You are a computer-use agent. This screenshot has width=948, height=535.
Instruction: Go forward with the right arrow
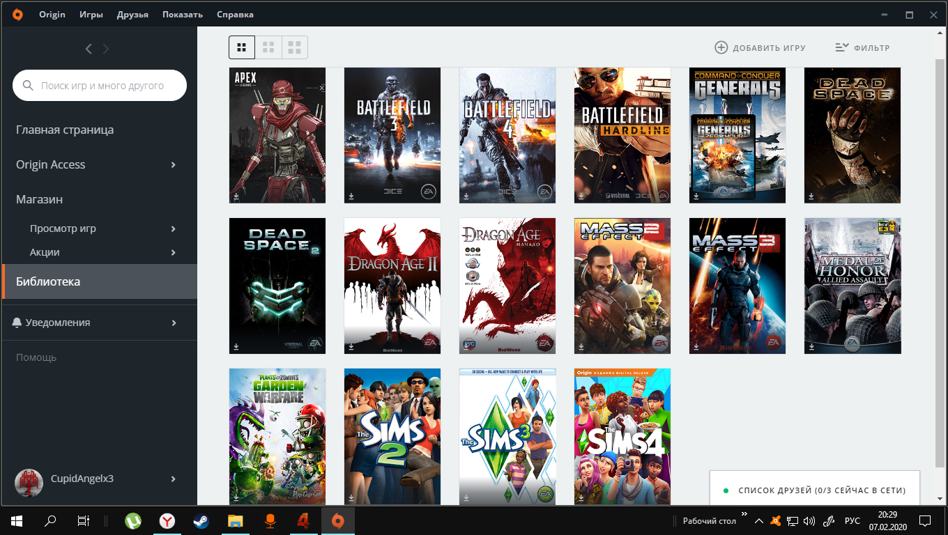[106, 49]
